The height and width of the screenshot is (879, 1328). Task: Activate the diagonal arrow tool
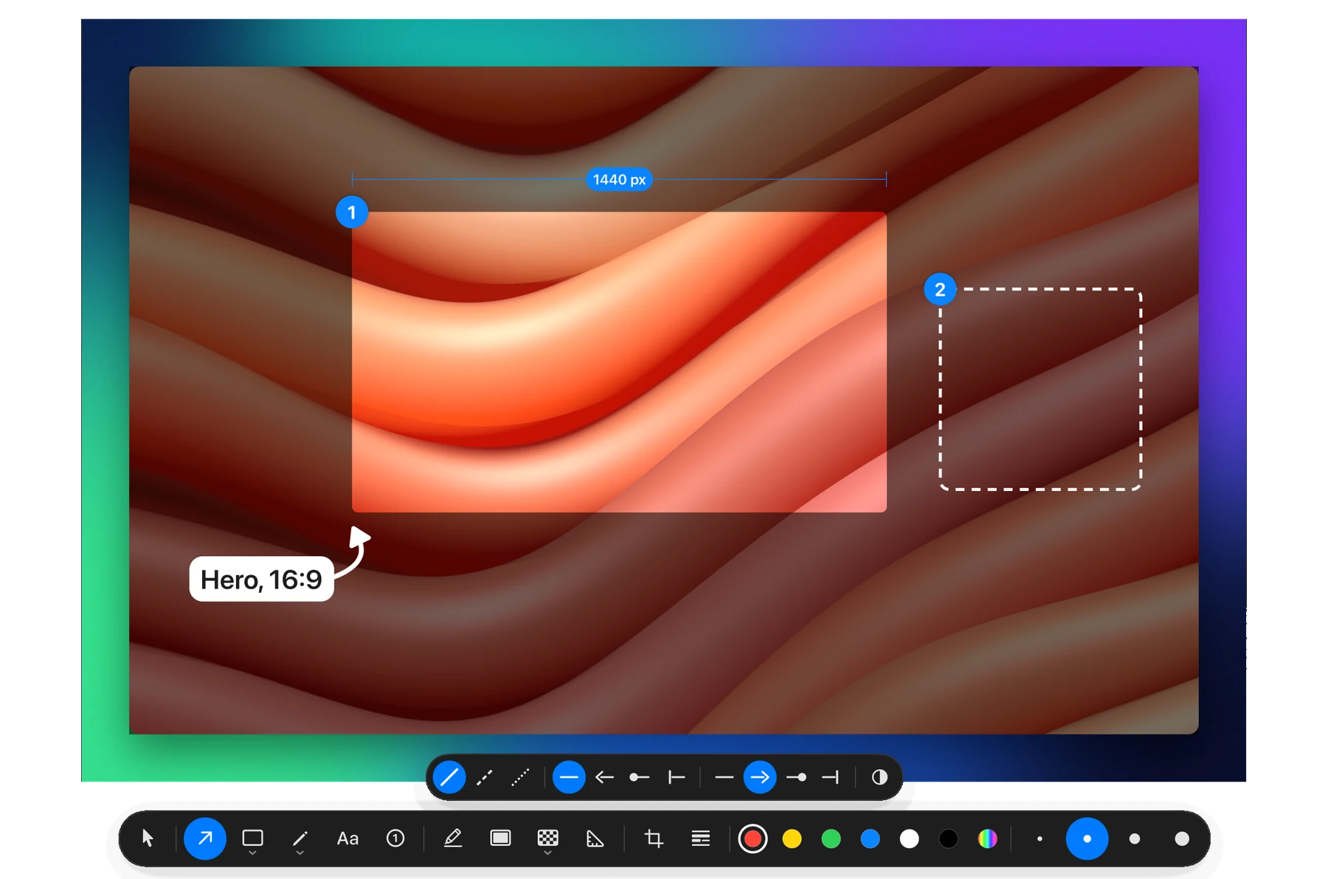tap(205, 838)
